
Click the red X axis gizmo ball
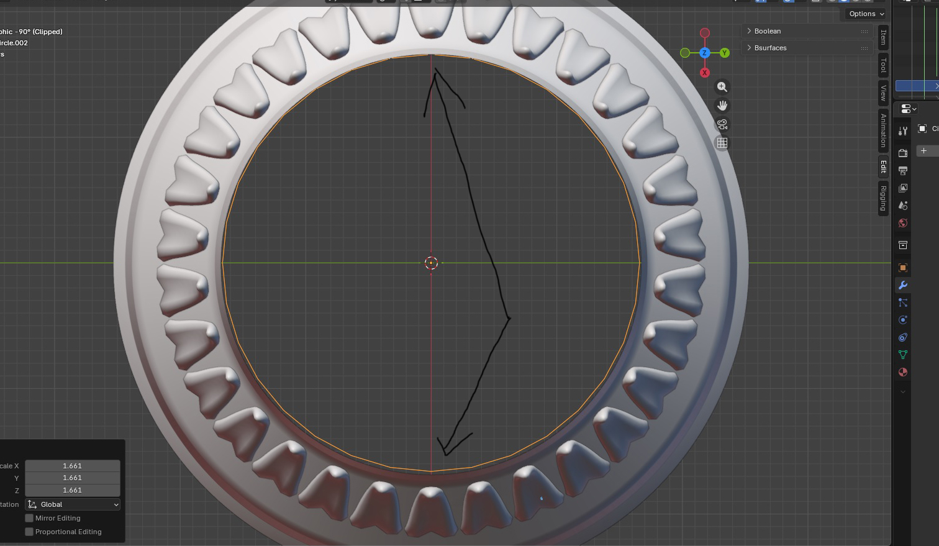704,73
